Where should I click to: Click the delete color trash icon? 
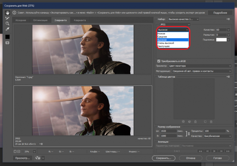point(211,122)
